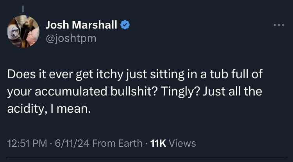Screen dimensions: 293x162
Task: Open Josh Marshall's profile picture
Action: 23,31
